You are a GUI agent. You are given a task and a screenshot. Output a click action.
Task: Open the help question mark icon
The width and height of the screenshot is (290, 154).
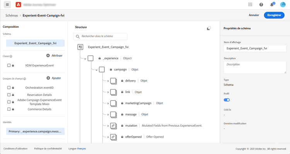[x=261, y=5]
